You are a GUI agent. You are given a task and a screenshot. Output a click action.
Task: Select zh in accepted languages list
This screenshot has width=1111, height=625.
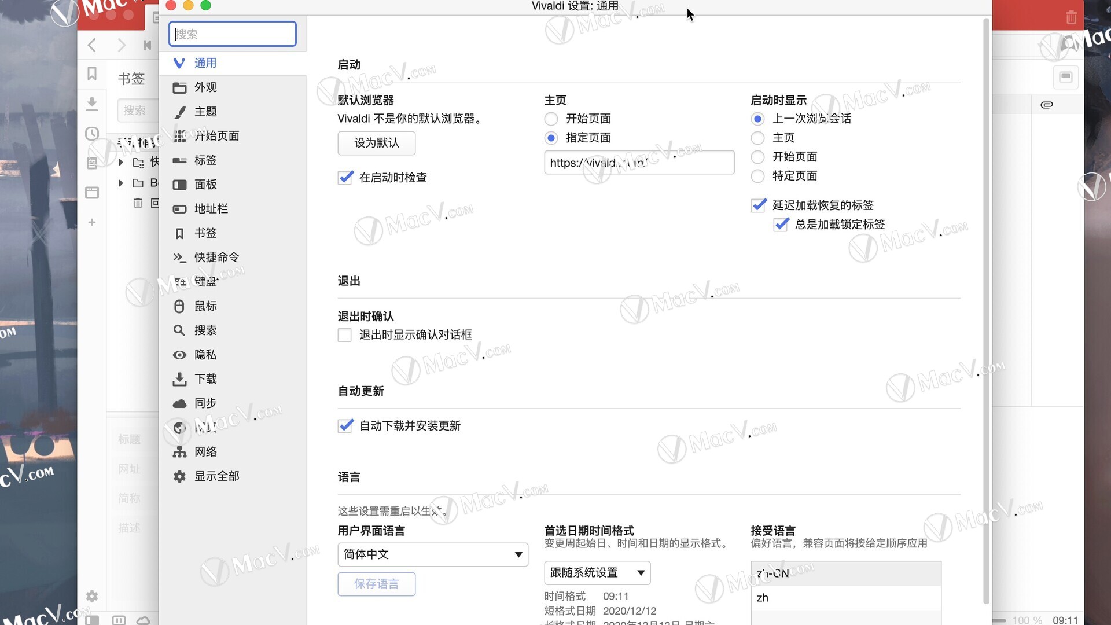tap(846, 598)
